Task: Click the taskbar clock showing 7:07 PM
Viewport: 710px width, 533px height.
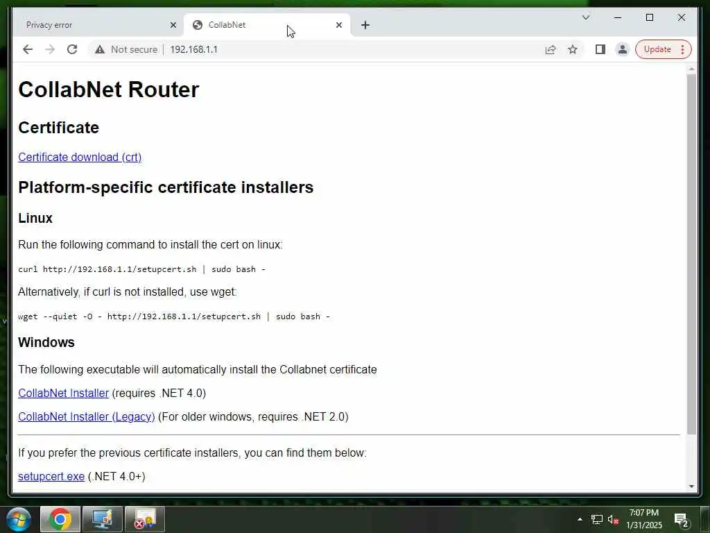Action: point(644,519)
